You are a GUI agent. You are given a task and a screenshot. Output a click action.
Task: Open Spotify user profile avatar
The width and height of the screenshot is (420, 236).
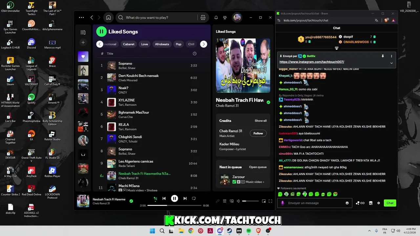click(237, 18)
